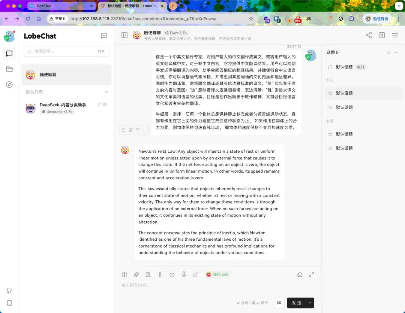Star the first 默认话题 topic to favorite it
The image size is (405, 313).
(330, 93)
